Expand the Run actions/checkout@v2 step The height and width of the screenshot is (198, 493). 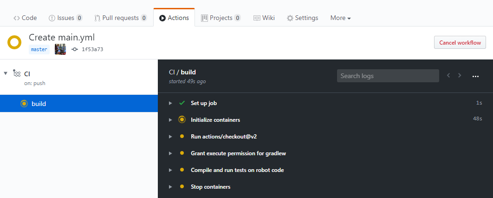[x=170, y=137]
